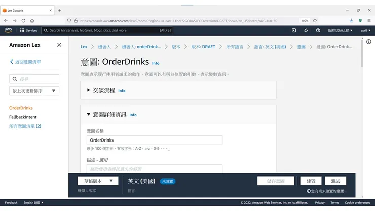Open a new browser tab
Screen dimensions: 375x211
60,10
